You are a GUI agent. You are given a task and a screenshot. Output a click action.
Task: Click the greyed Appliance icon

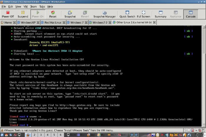176,14
